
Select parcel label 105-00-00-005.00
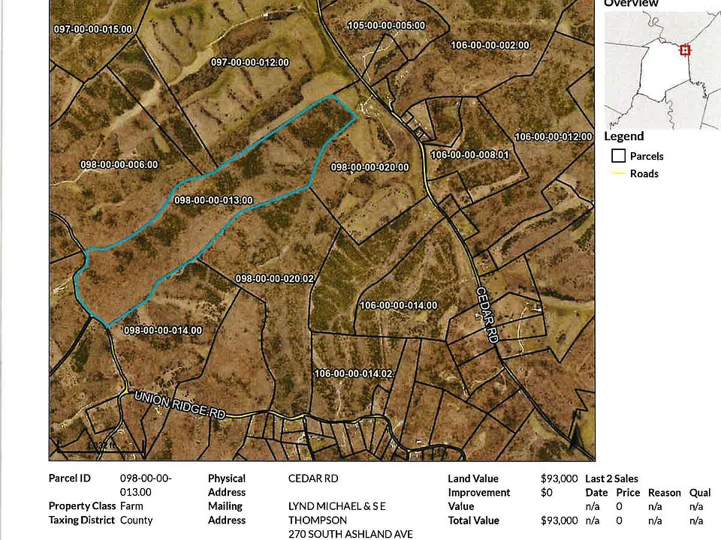tap(386, 25)
